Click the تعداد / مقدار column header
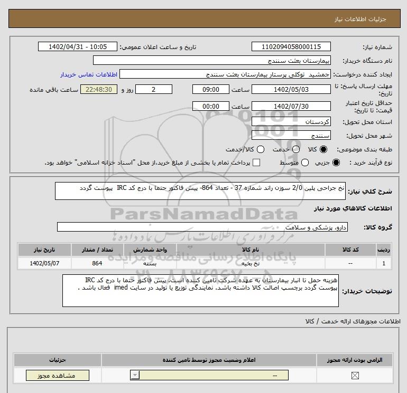The height and width of the screenshot is (393, 407). pos(97,250)
